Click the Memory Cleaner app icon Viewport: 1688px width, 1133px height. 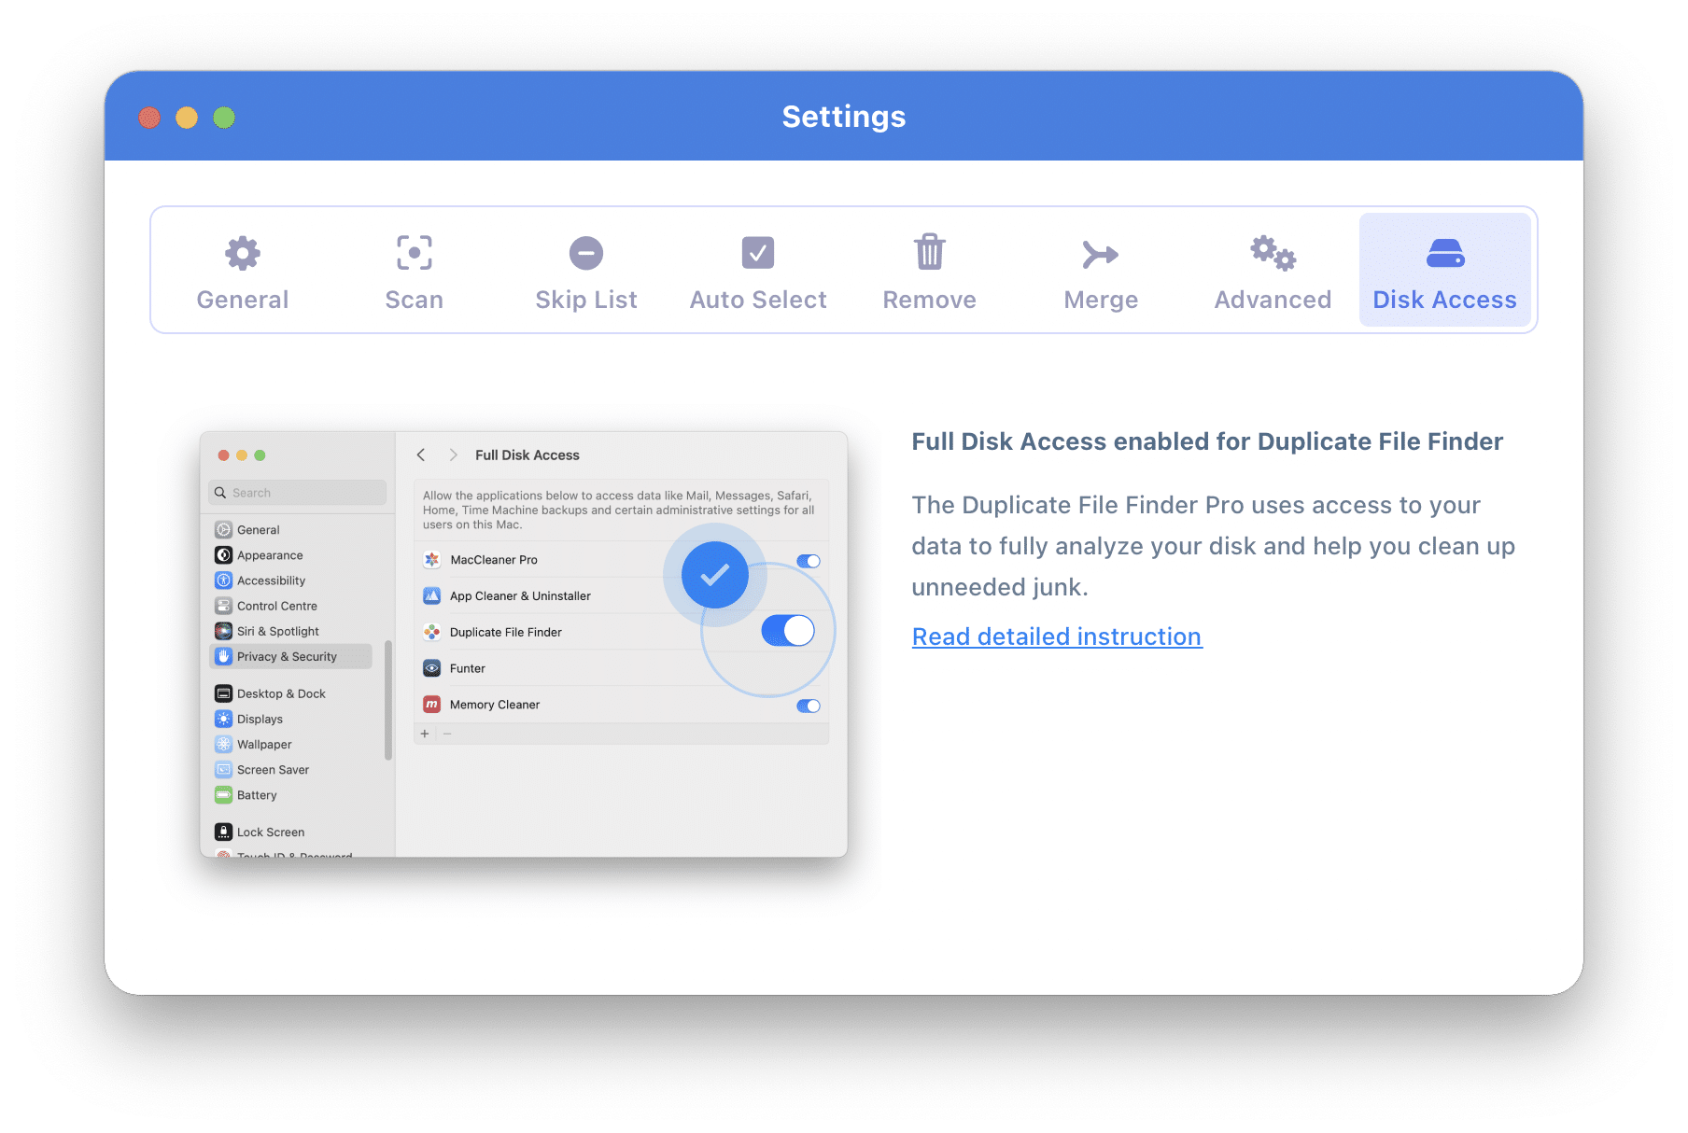click(x=432, y=705)
